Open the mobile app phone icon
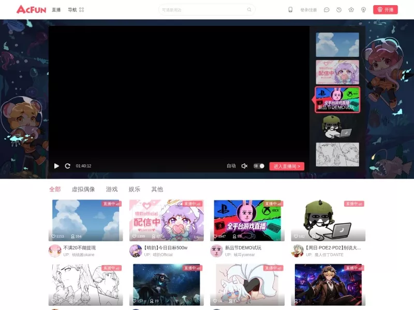Screen dimensions: 414x310 pyautogui.click(x=290, y=10)
